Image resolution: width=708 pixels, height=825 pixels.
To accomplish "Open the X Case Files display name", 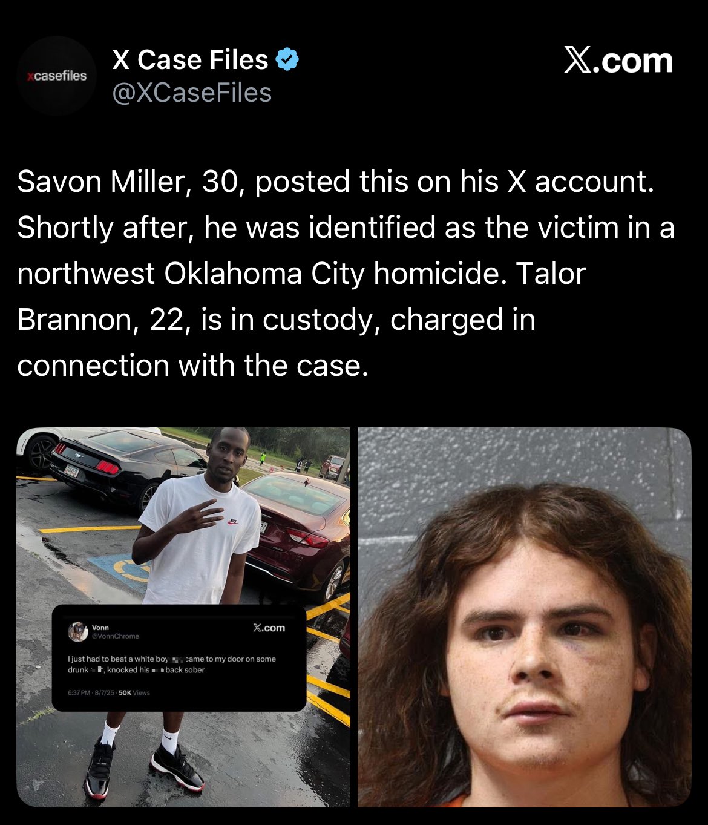I will 190,60.
